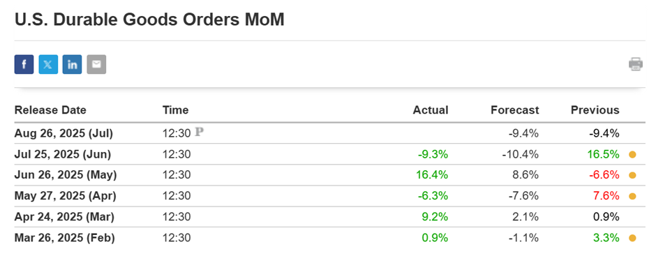Image resolution: width=656 pixels, height=256 pixels.
Task: Share on LinkedIn
Action: 73,64
